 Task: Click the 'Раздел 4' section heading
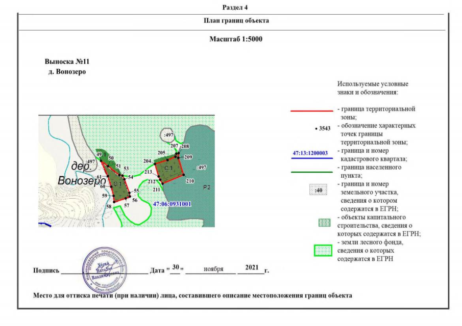pos(235,7)
